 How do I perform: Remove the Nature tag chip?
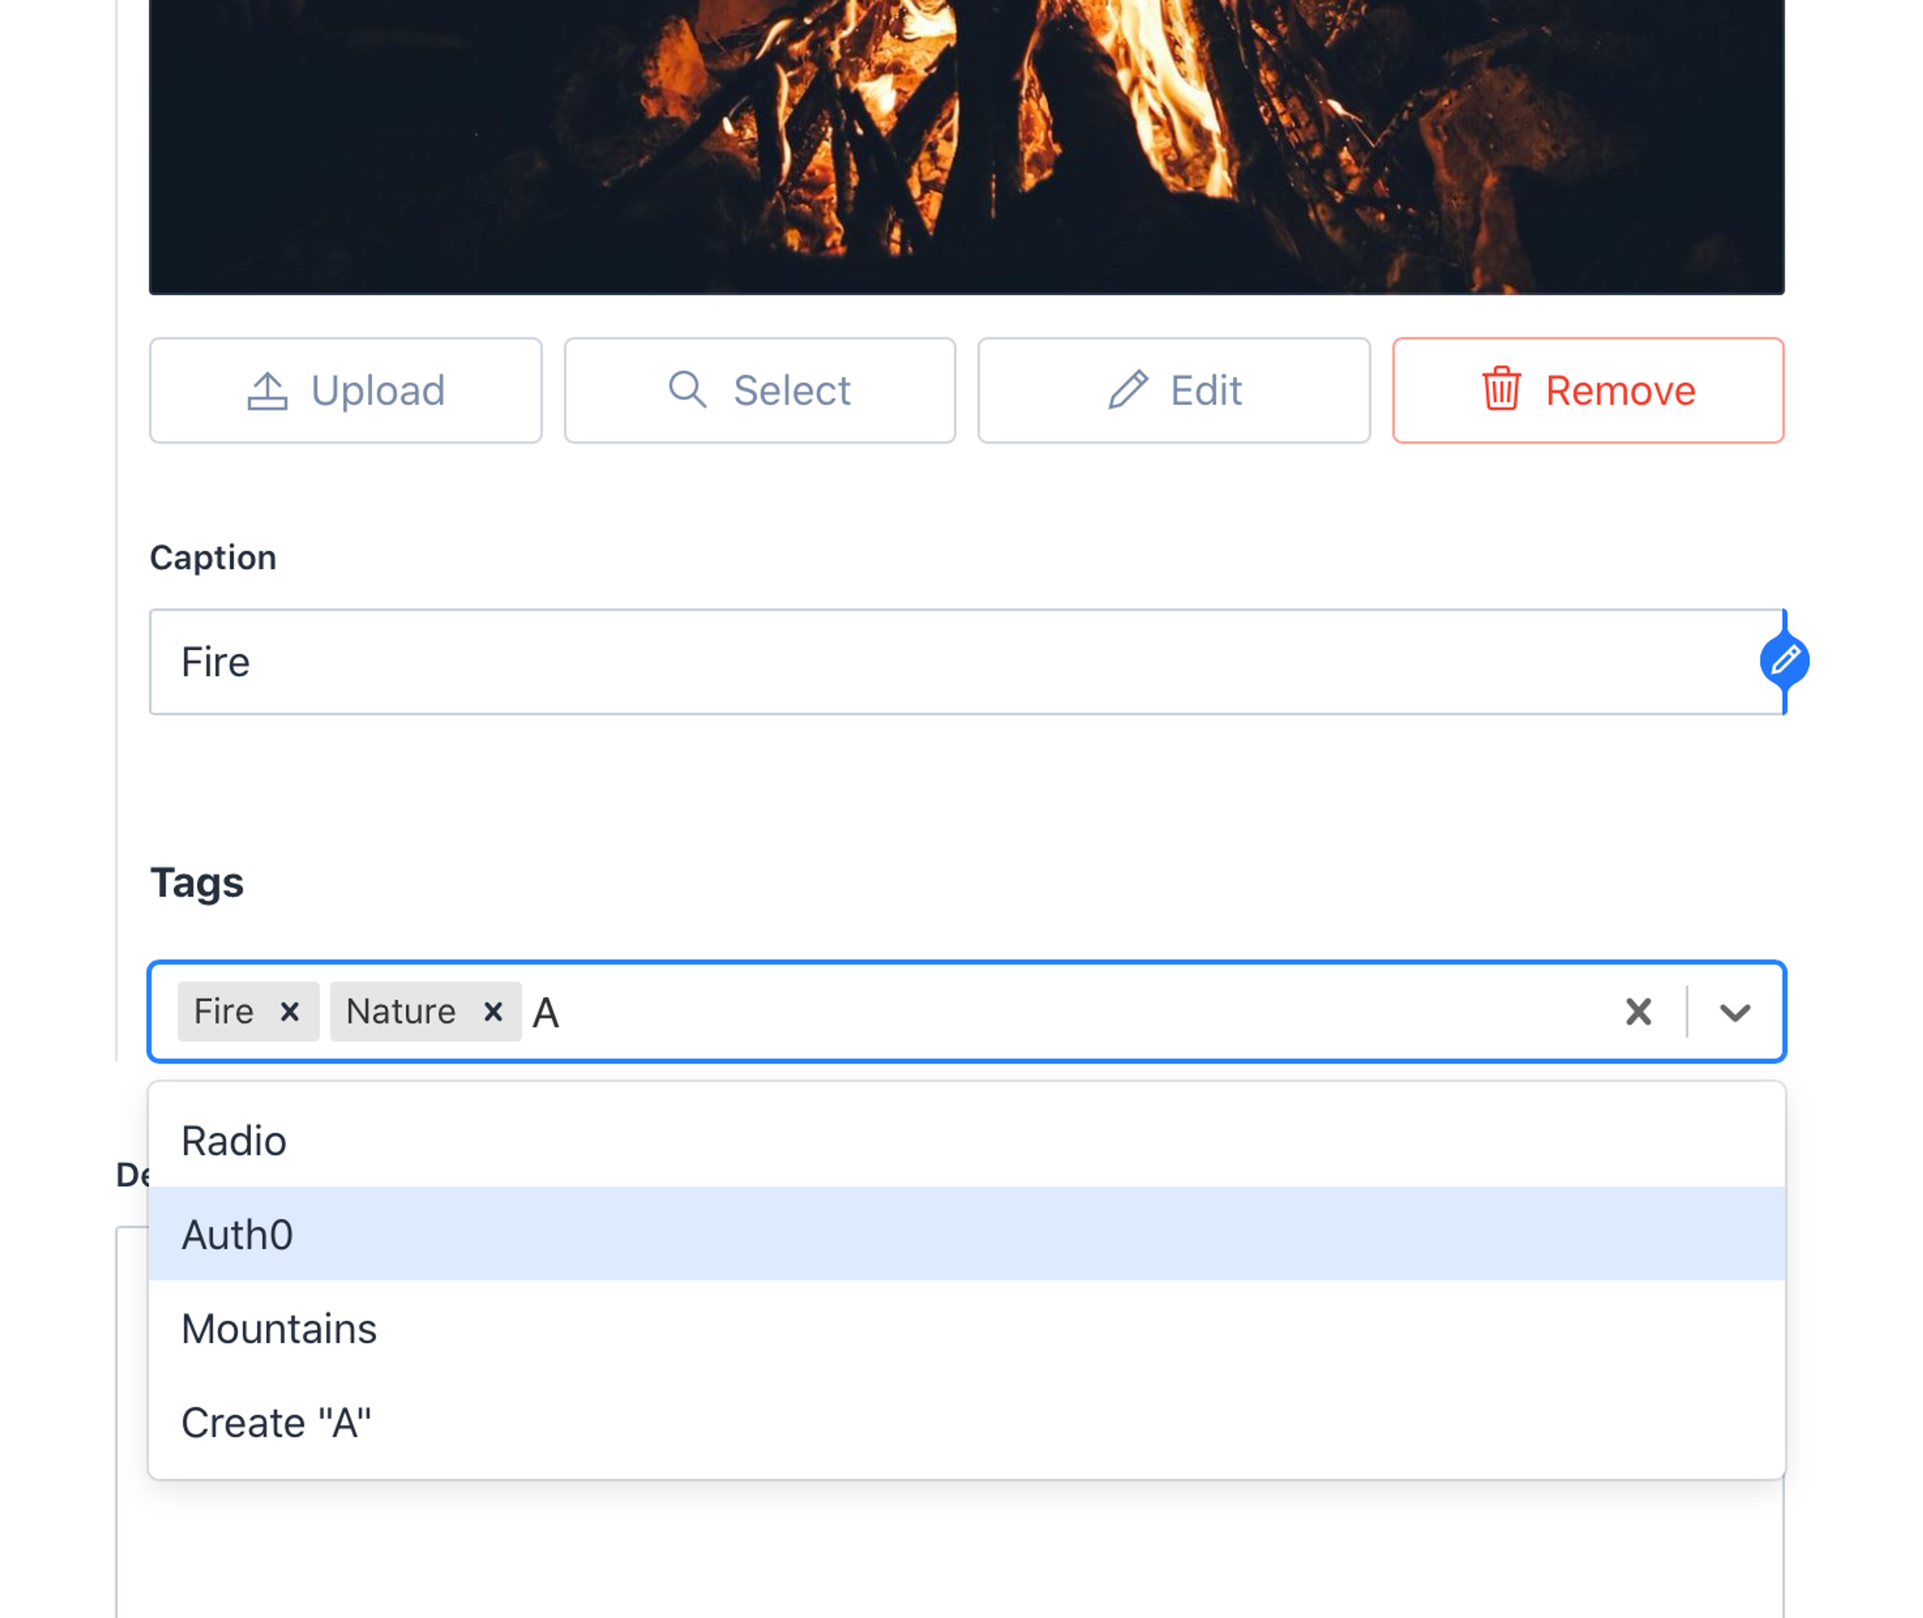493,1012
